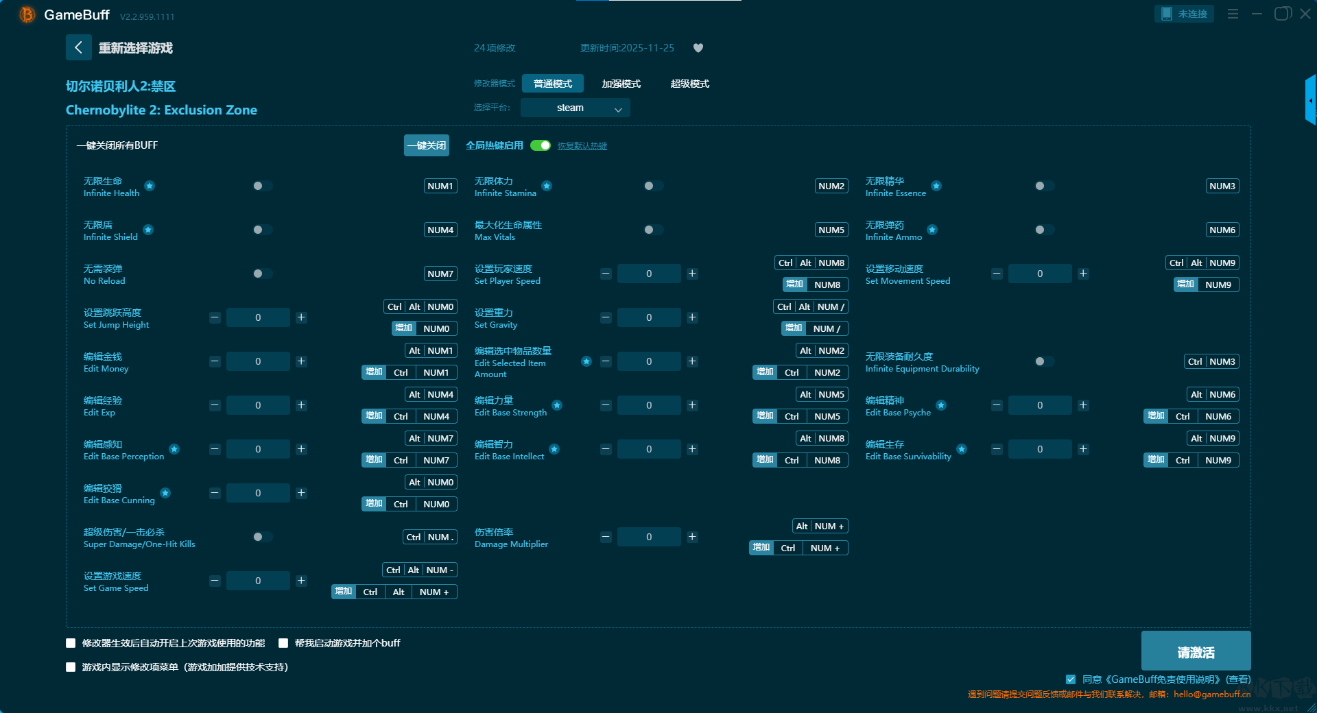Viewport: 1317px width, 713px height.
Task: Click the minus icon for Set Gravity
Action: tap(606, 317)
